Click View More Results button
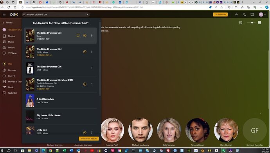Viewport: 270px width, 153px height. 89,138
